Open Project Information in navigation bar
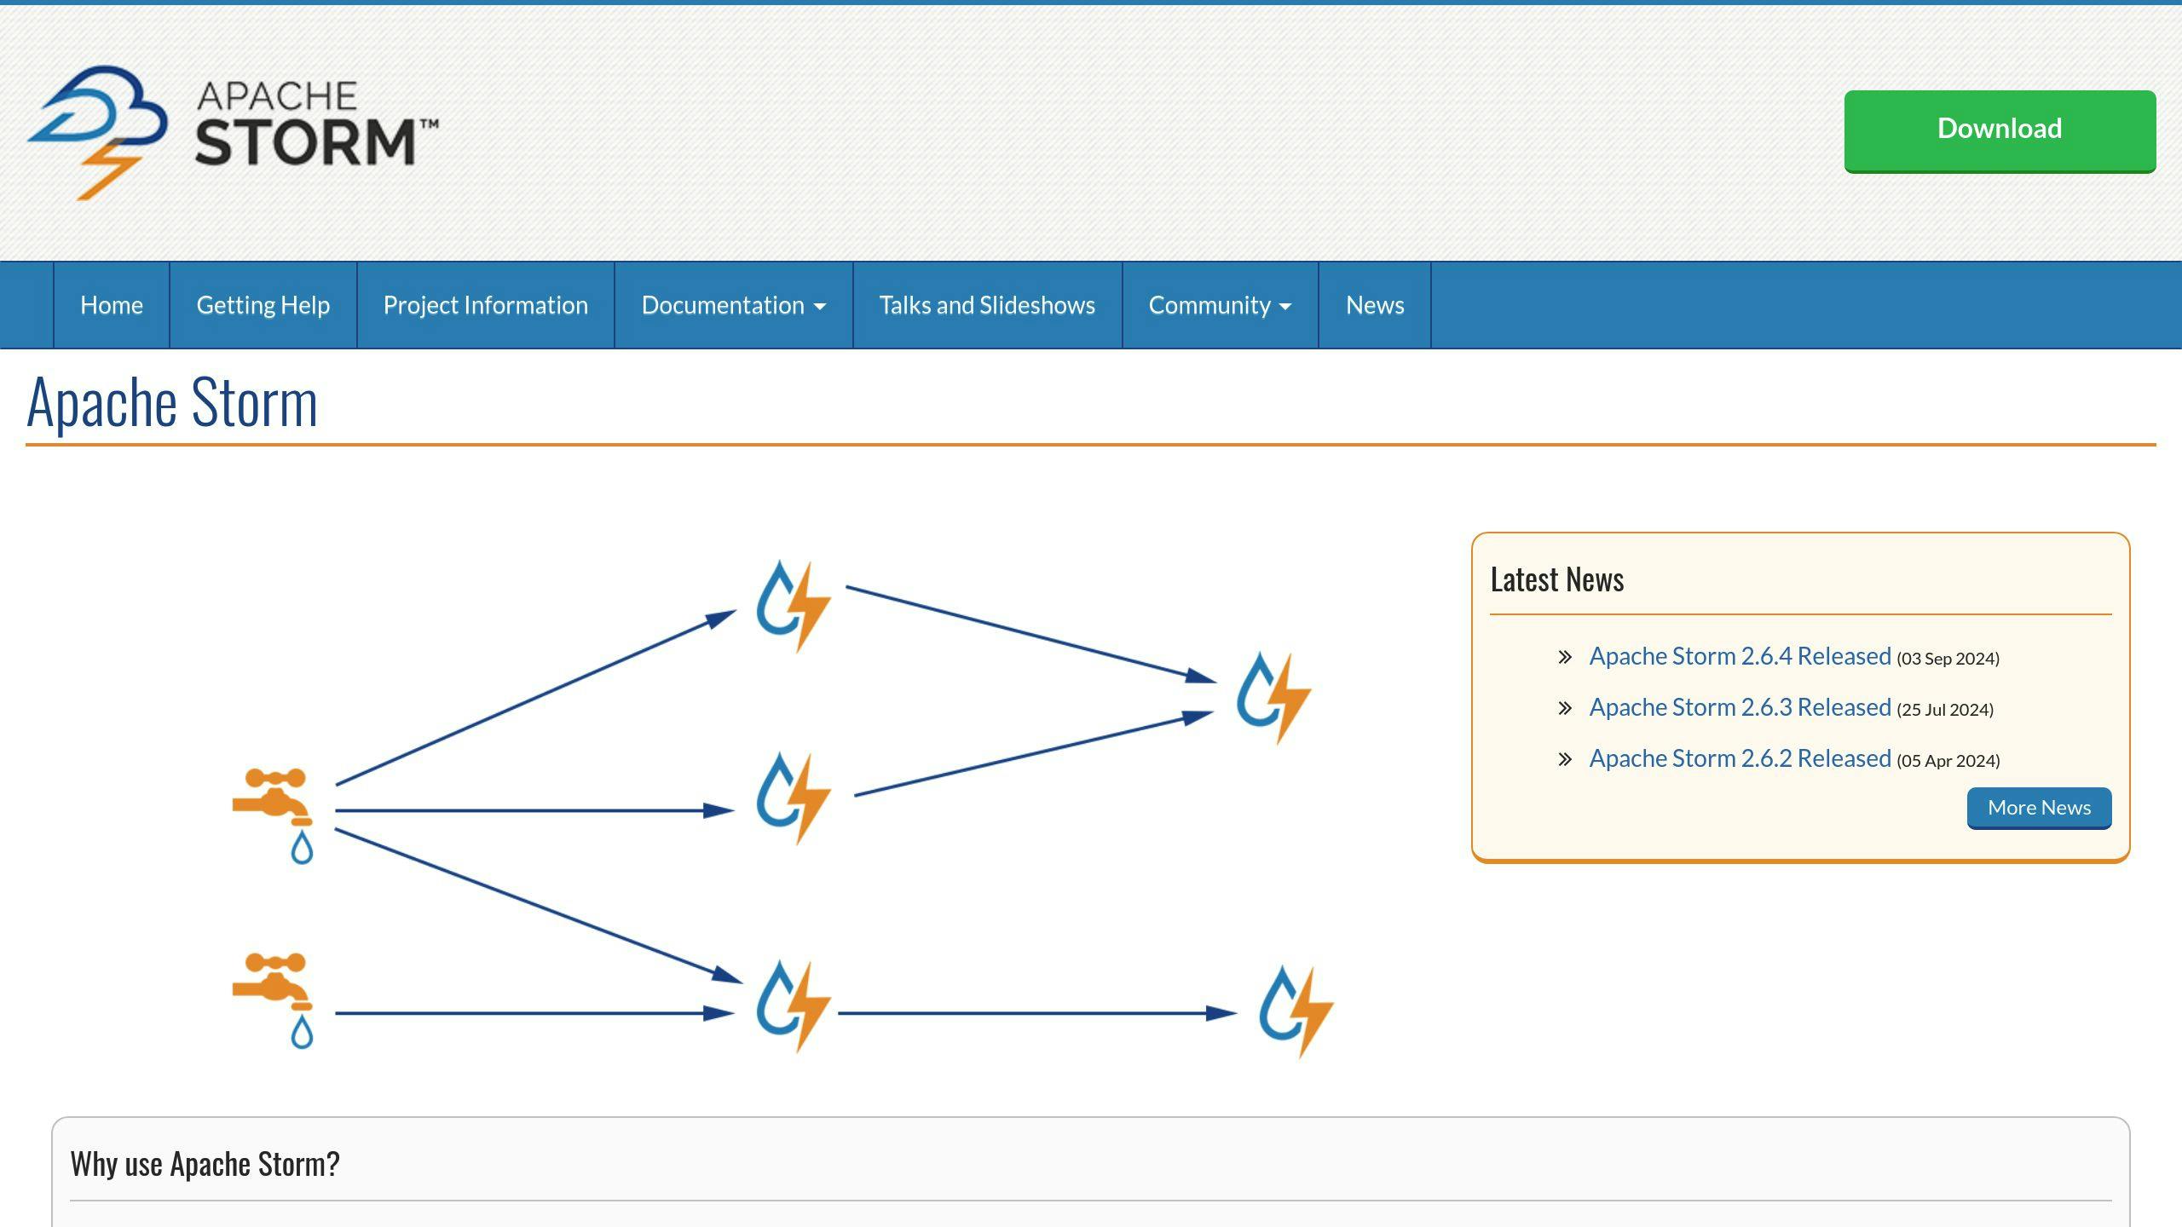The height and width of the screenshot is (1227, 2182). [486, 305]
